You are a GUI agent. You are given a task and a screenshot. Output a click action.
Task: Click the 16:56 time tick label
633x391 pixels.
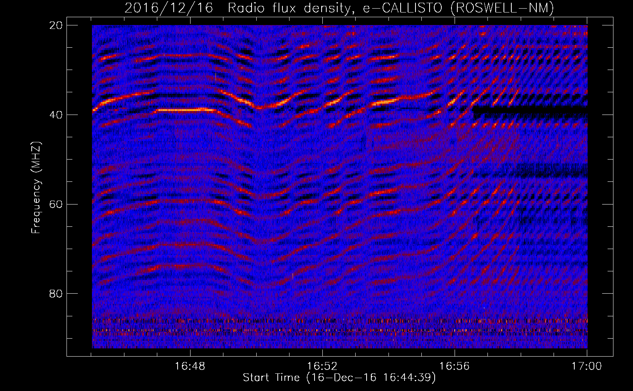pos(454,366)
